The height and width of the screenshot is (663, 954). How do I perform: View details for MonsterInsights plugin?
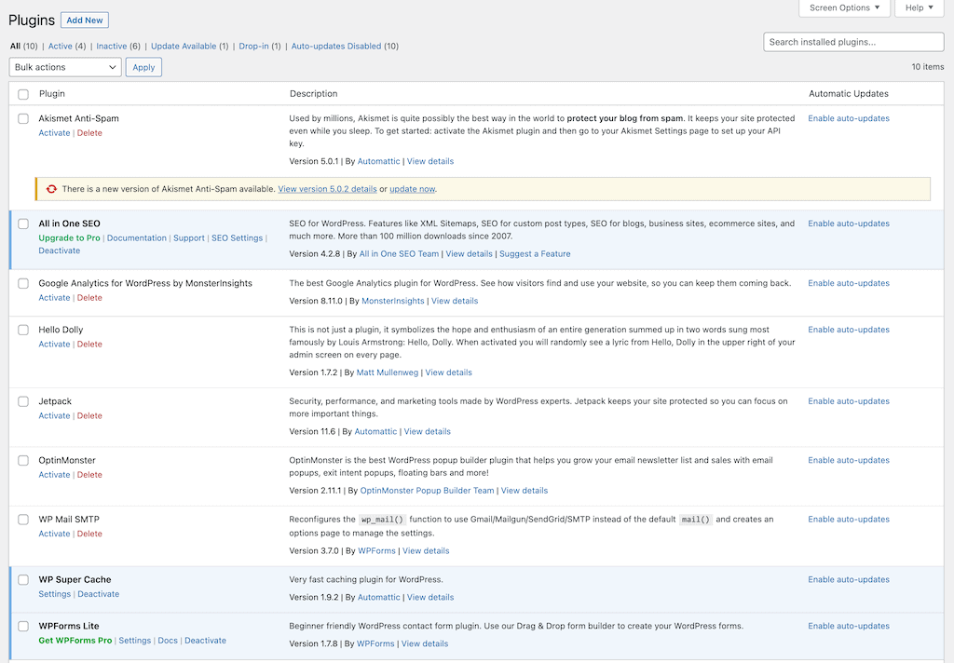455,301
